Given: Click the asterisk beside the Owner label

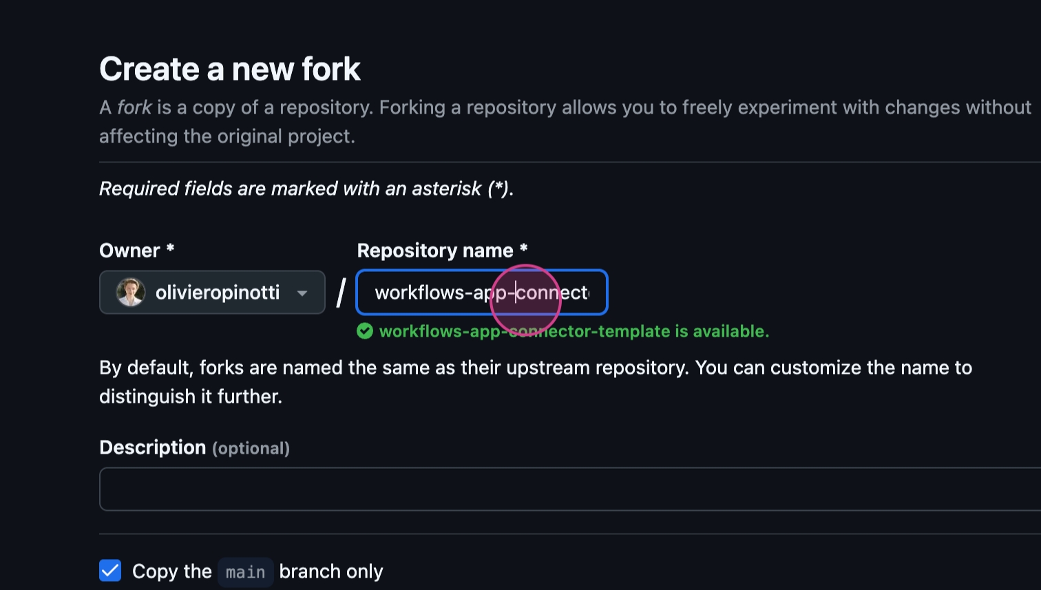Looking at the screenshot, I should (170, 249).
